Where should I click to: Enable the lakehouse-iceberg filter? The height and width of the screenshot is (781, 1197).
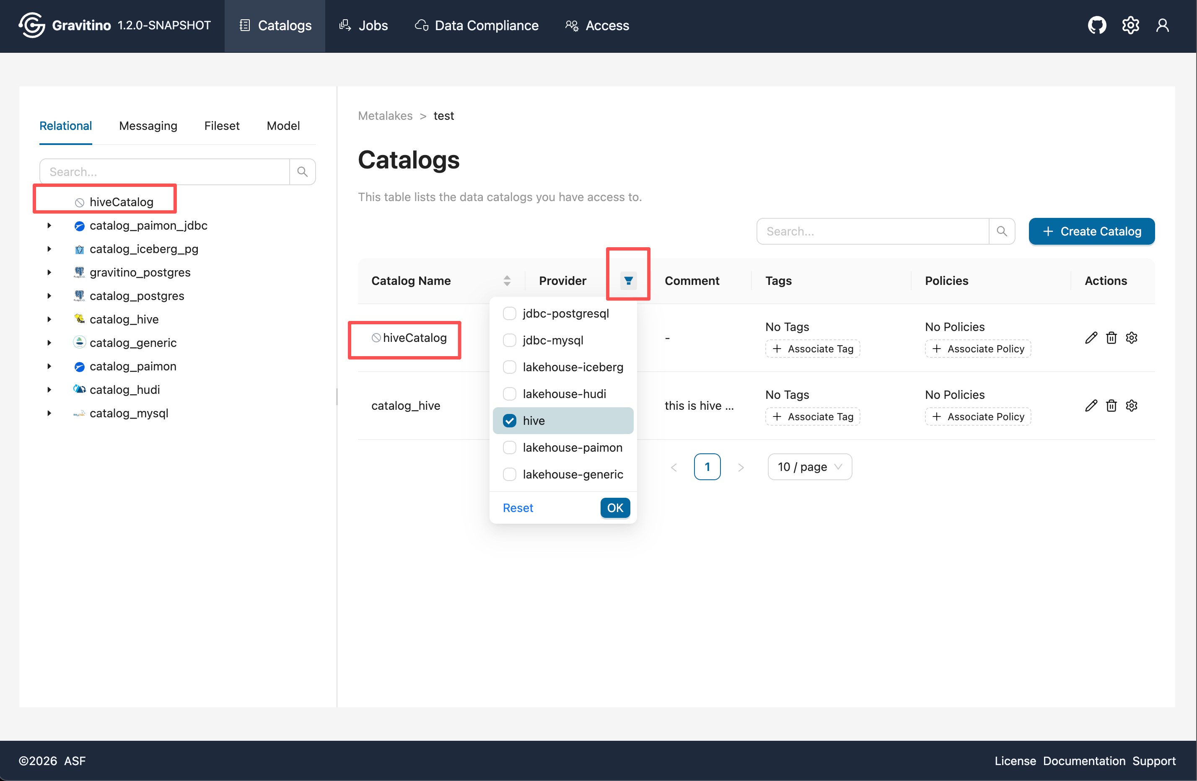pos(509,367)
